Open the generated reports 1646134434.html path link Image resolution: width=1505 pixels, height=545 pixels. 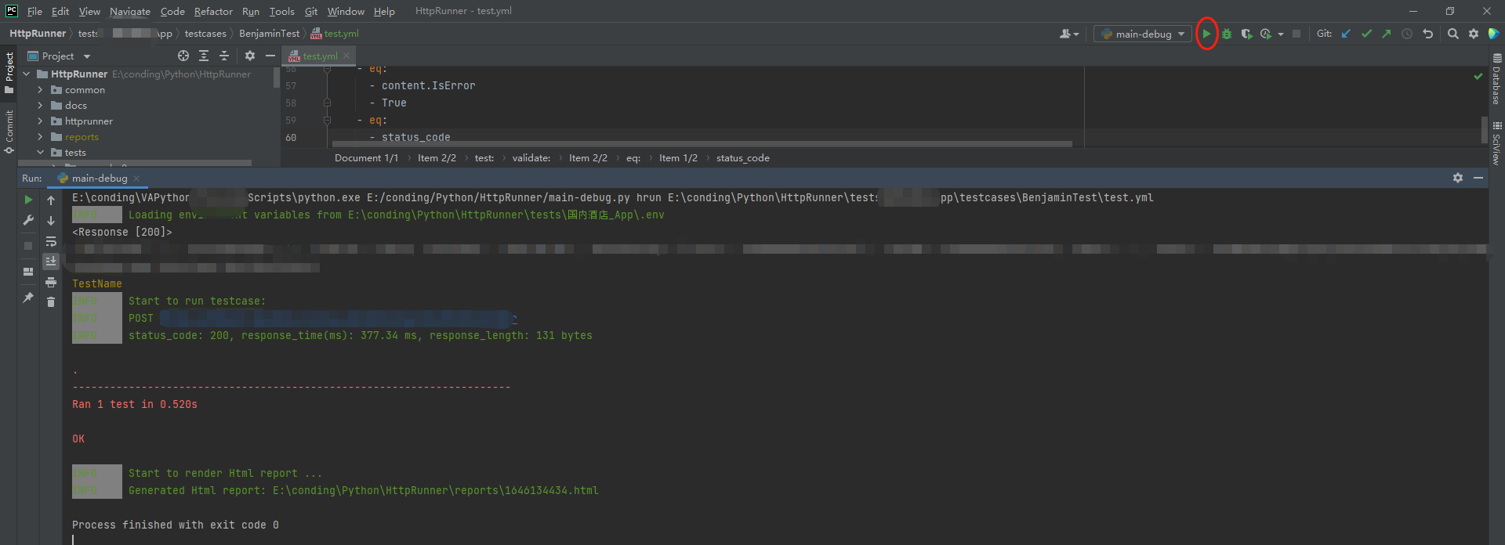436,490
